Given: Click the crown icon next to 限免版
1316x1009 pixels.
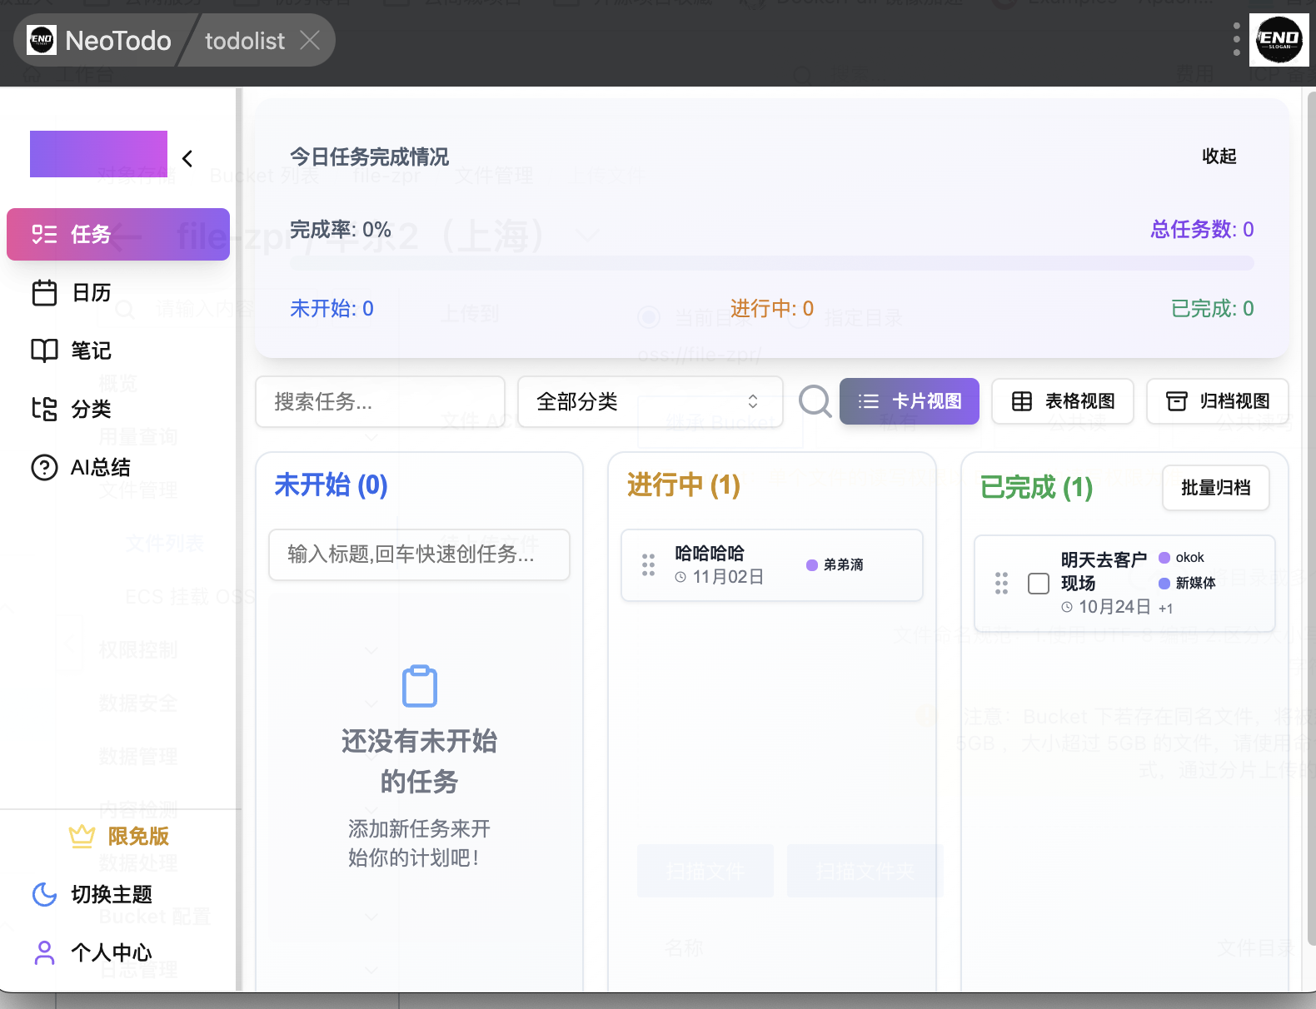Looking at the screenshot, I should click(82, 836).
